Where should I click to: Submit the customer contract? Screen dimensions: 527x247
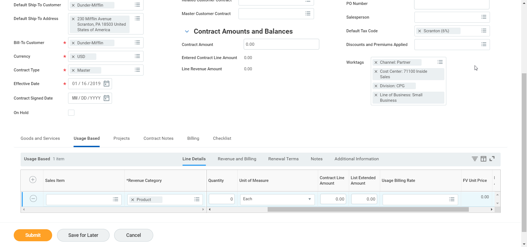coord(33,235)
